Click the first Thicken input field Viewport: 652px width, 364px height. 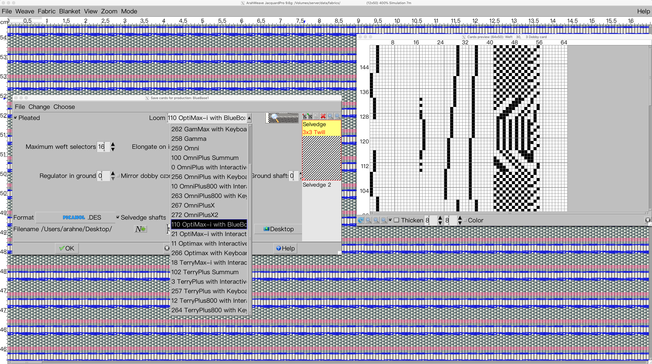(x=430, y=220)
